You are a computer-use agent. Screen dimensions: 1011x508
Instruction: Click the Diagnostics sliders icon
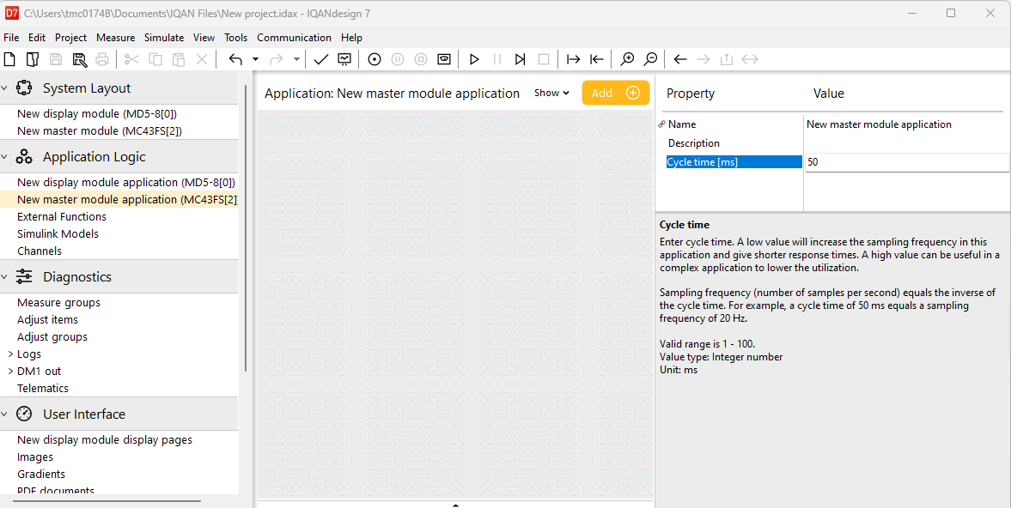click(24, 277)
